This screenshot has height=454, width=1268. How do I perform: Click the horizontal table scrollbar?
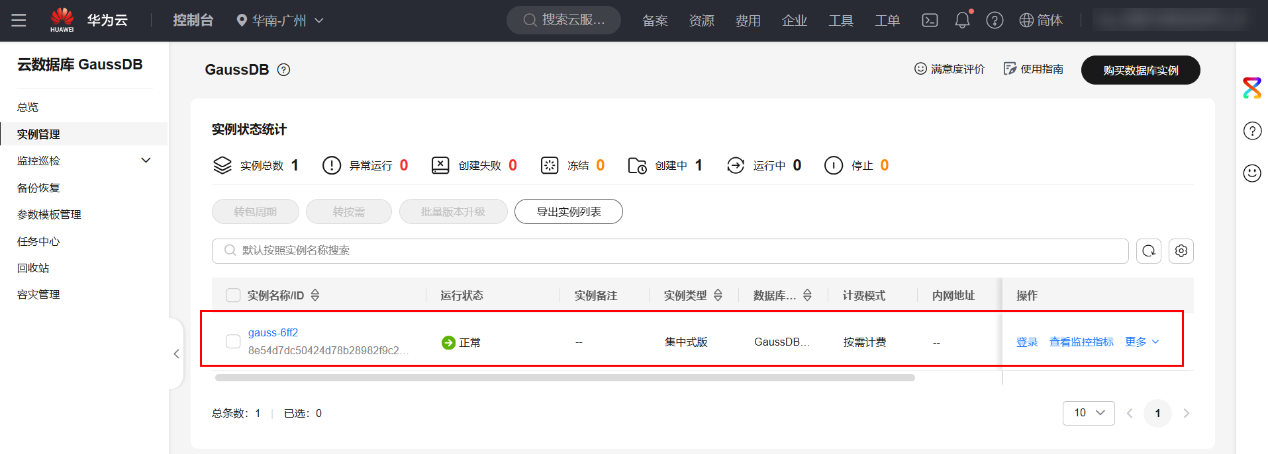click(565, 378)
